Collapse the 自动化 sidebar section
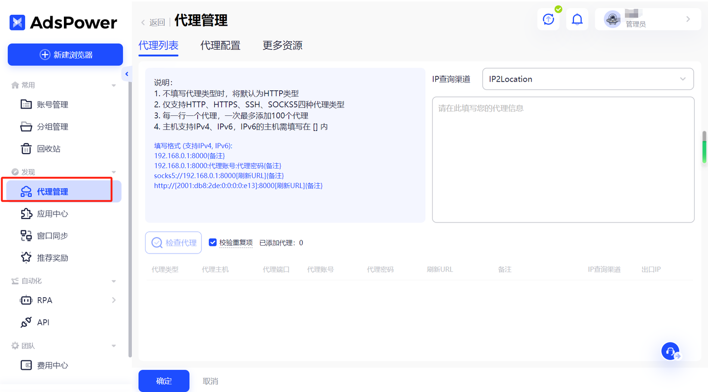Screen dimensions: 708x392 click(x=113, y=280)
